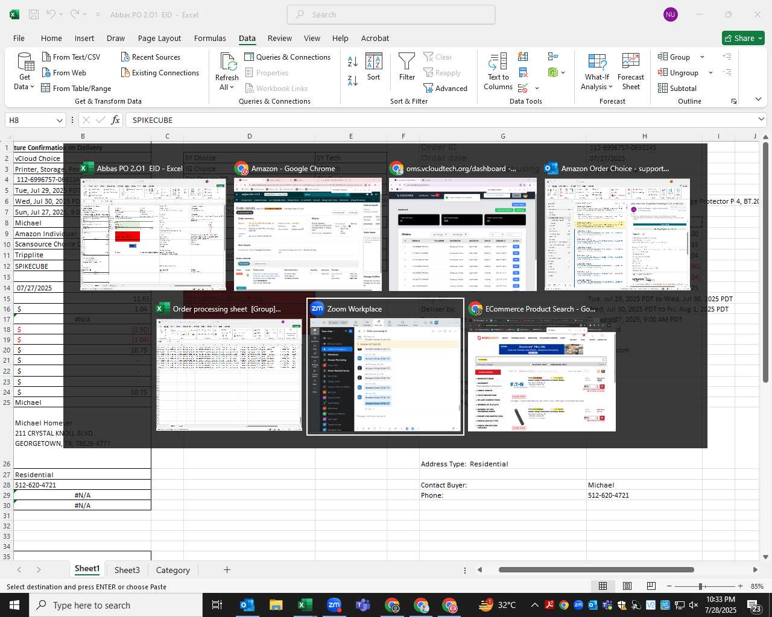Viewport: 772px width, 617px height.
Task: Open Windows Start menu
Action: tap(14, 605)
